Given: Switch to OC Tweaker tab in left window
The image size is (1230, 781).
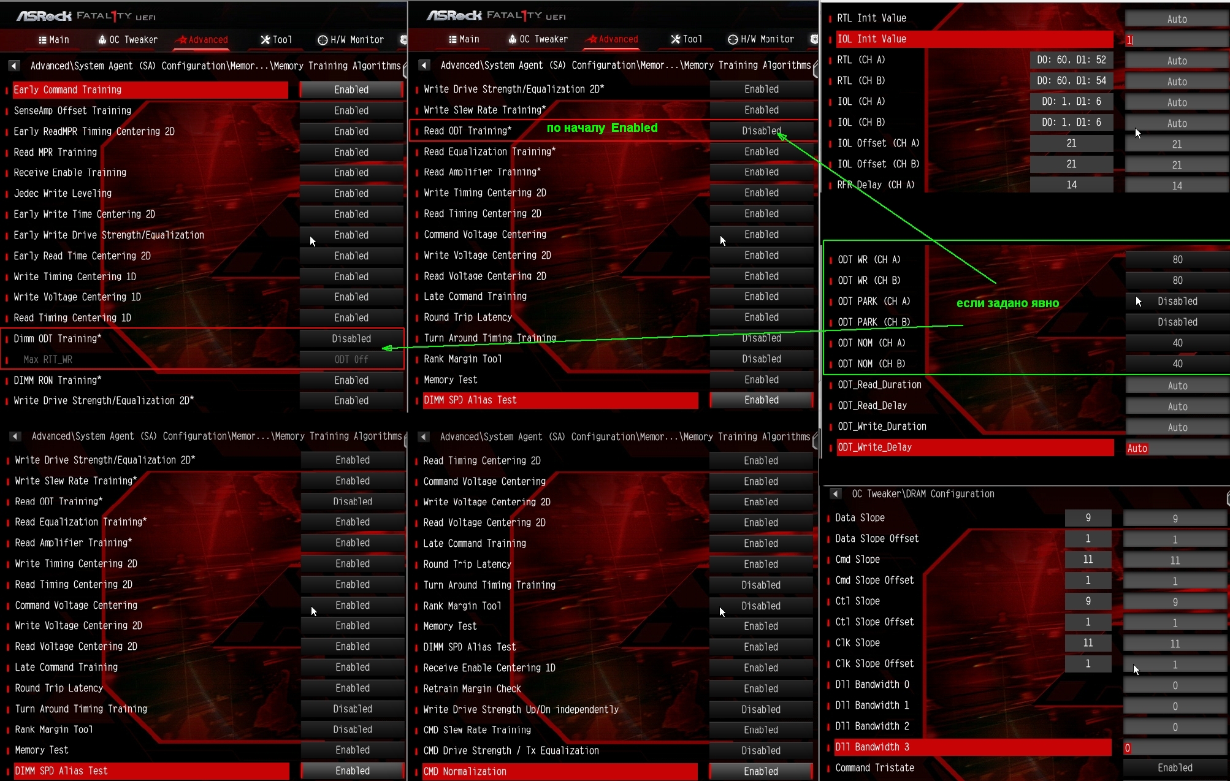Looking at the screenshot, I should (132, 40).
